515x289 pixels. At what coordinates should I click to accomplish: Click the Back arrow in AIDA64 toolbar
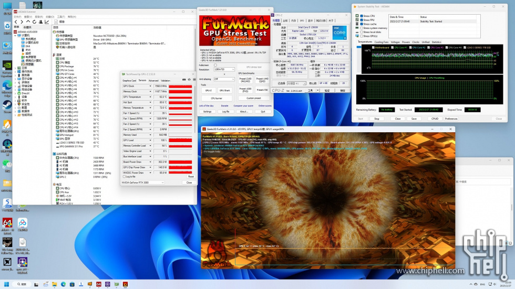[16, 22]
